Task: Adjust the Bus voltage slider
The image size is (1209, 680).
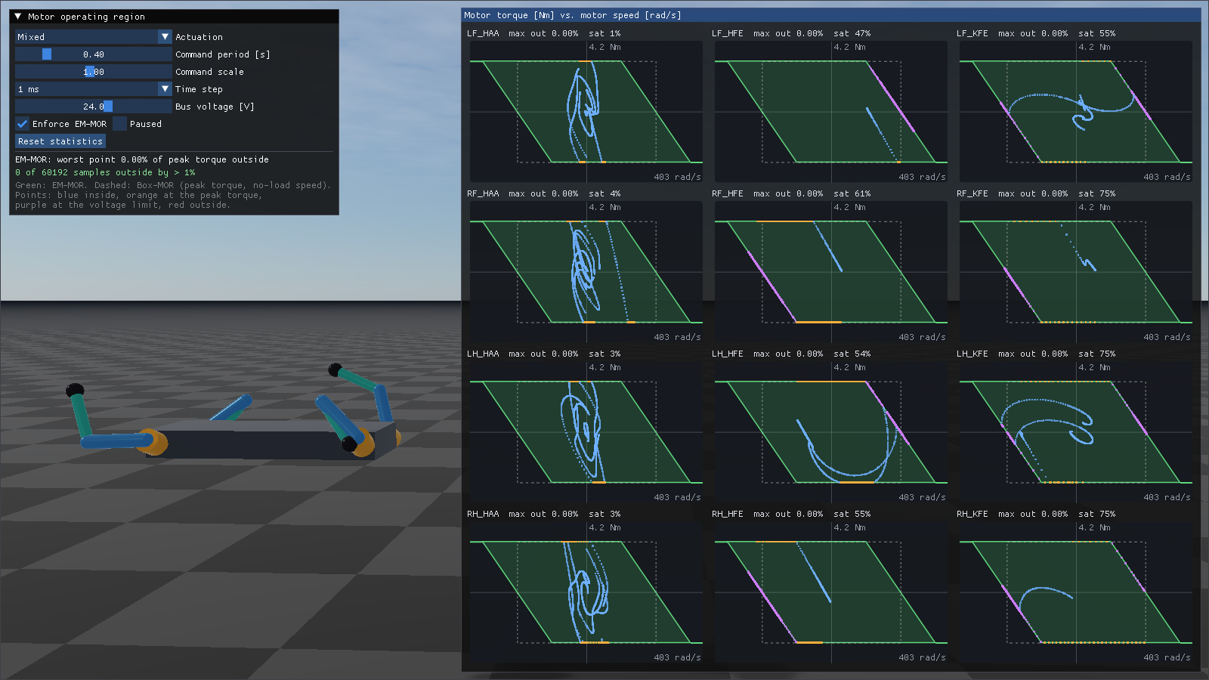Action: click(94, 107)
